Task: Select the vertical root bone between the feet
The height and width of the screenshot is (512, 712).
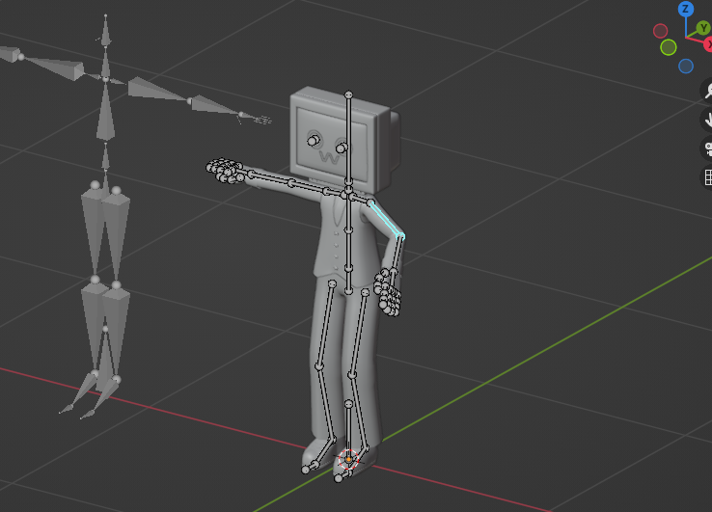Action: click(348, 431)
